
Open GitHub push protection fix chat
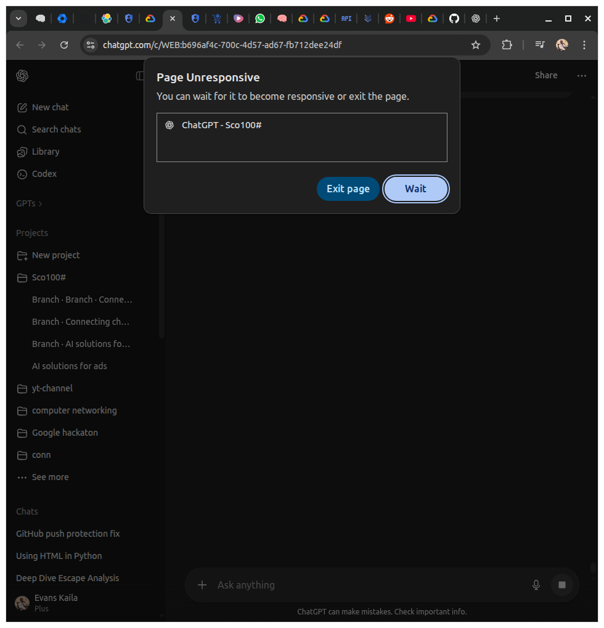[x=68, y=534]
